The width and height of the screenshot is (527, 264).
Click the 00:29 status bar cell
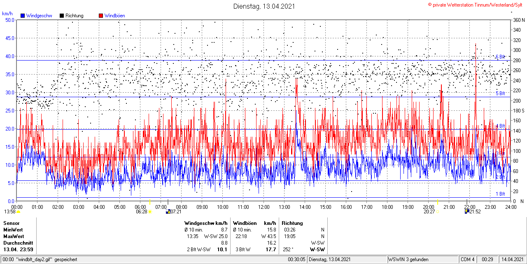(x=487, y=260)
